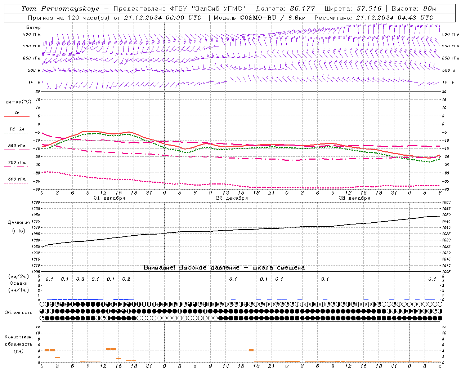Click the 'Конвективн.' convective cloud label
The image size is (461, 369).
tap(19, 337)
